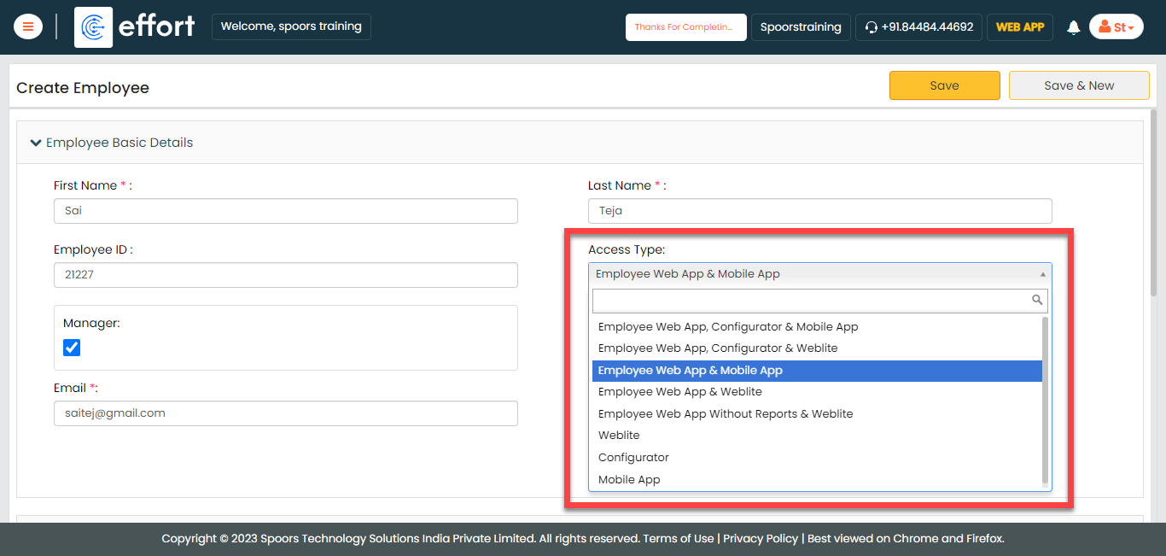The width and height of the screenshot is (1166, 556).
Task: Click the support phone number +91.84484.44692
Action: pyautogui.click(x=926, y=26)
